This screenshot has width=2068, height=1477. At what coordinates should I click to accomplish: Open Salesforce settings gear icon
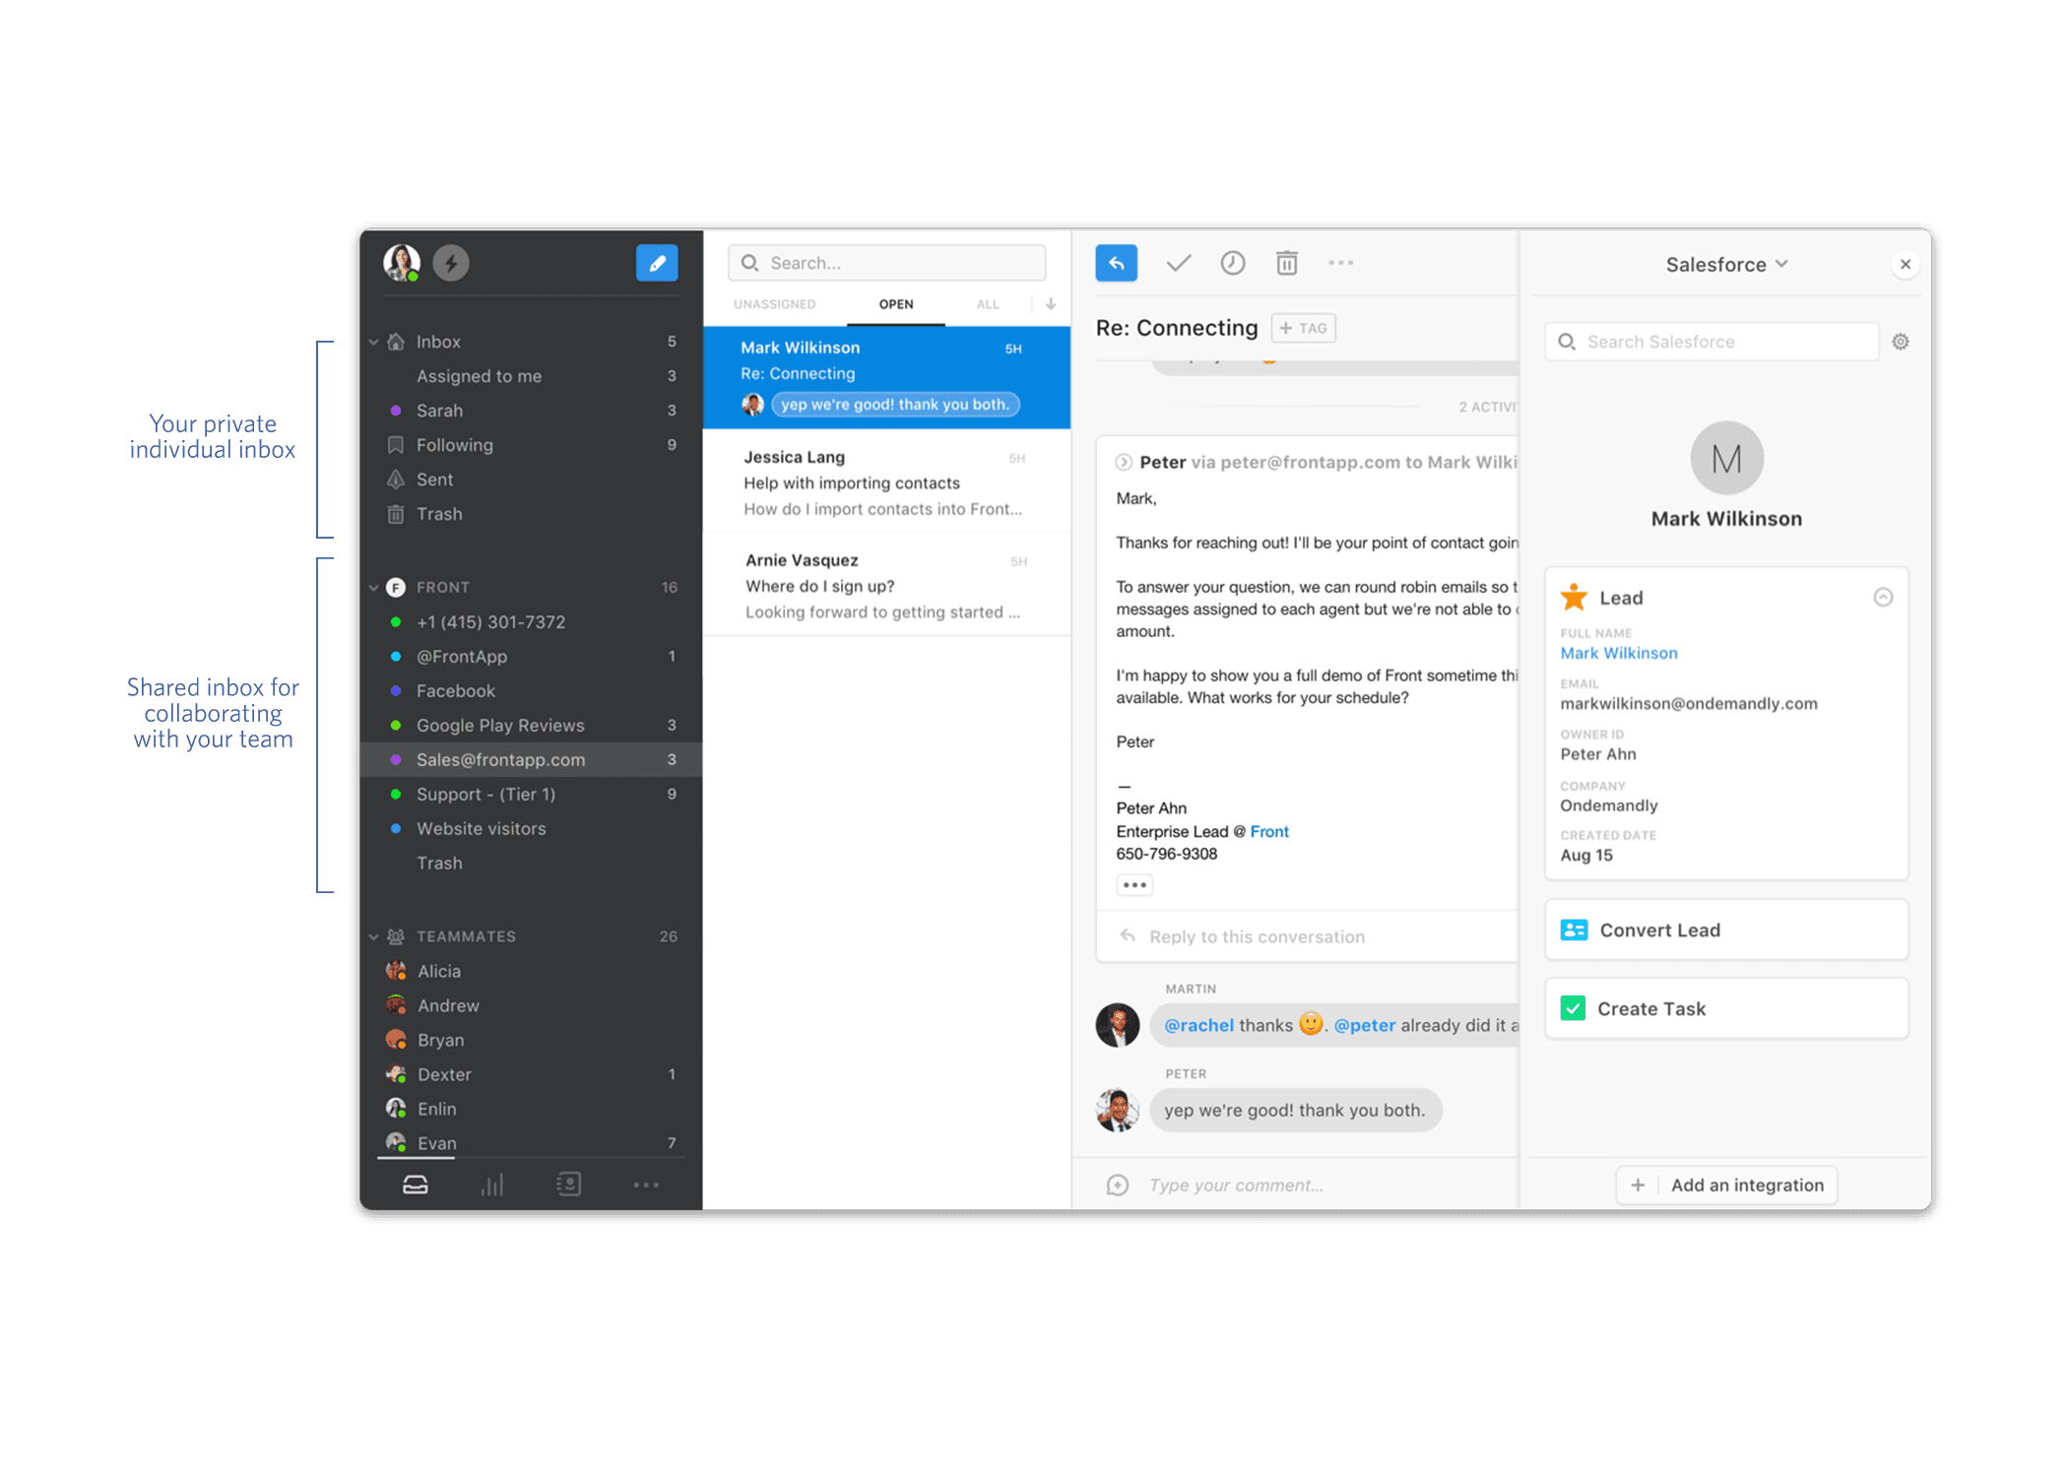[1901, 342]
